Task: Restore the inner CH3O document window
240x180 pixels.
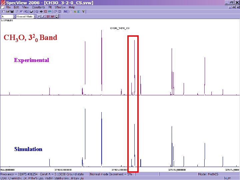Action: [x=234, y=7]
